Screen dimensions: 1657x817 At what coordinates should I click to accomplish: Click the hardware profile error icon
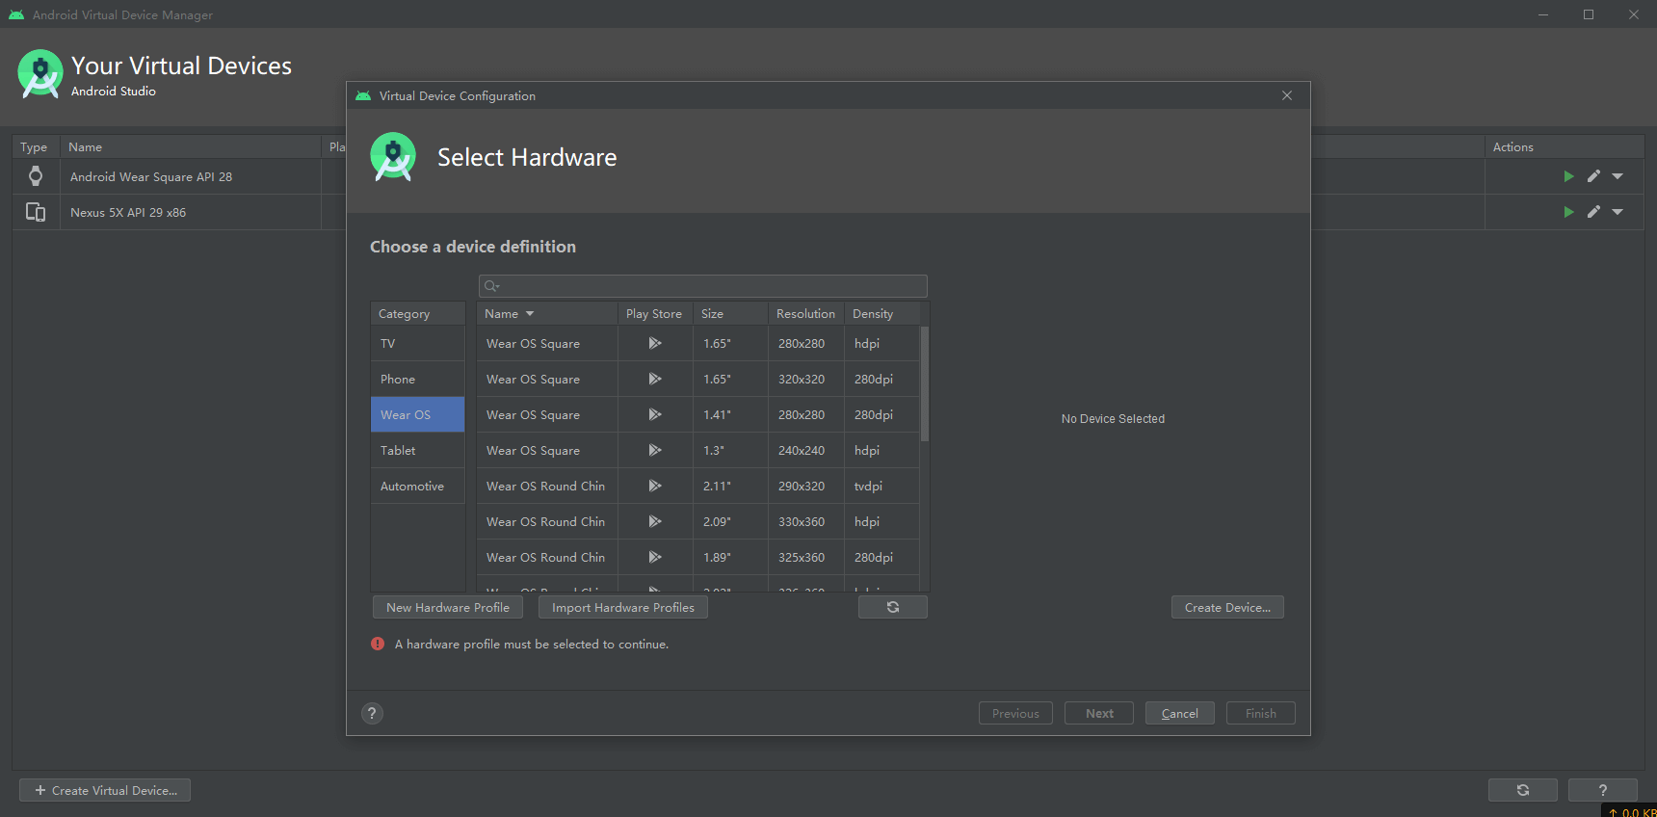[x=378, y=644]
